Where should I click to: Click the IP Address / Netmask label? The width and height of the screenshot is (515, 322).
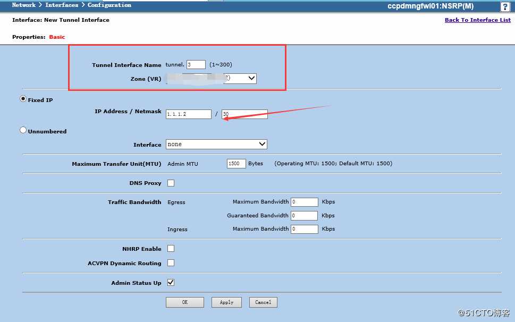128,111
